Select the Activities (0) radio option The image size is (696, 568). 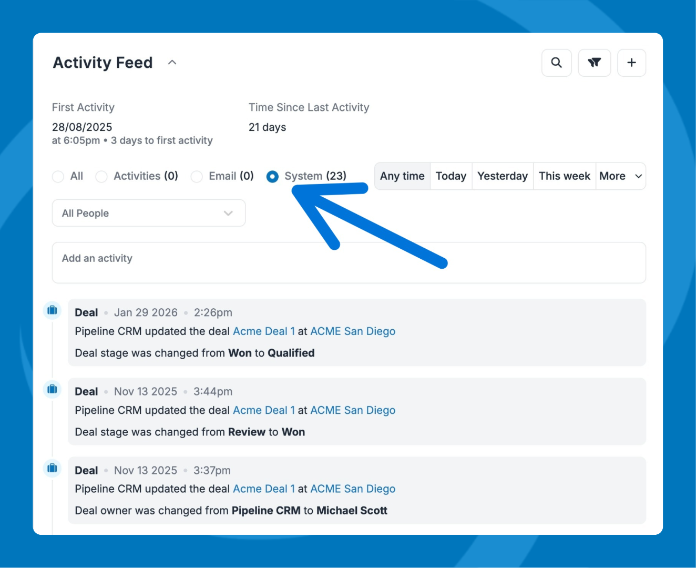(101, 177)
